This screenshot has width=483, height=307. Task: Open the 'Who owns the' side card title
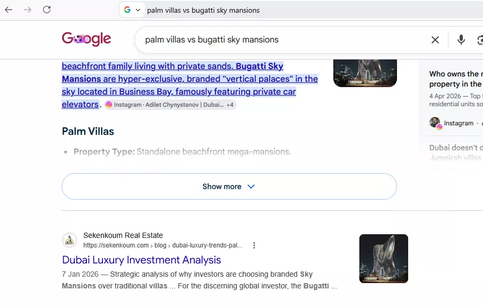click(x=456, y=79)
